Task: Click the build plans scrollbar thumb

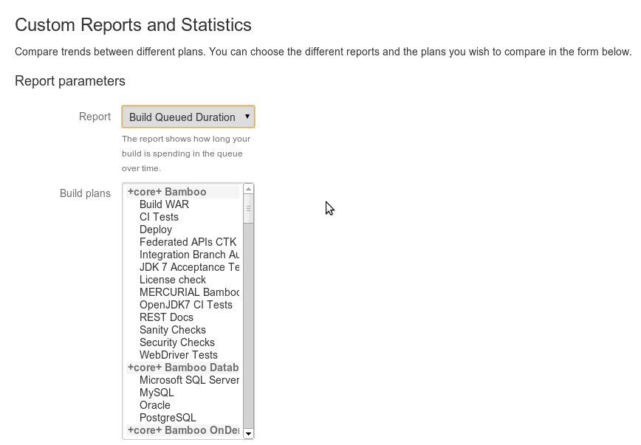Action: (x=248, y=209)
